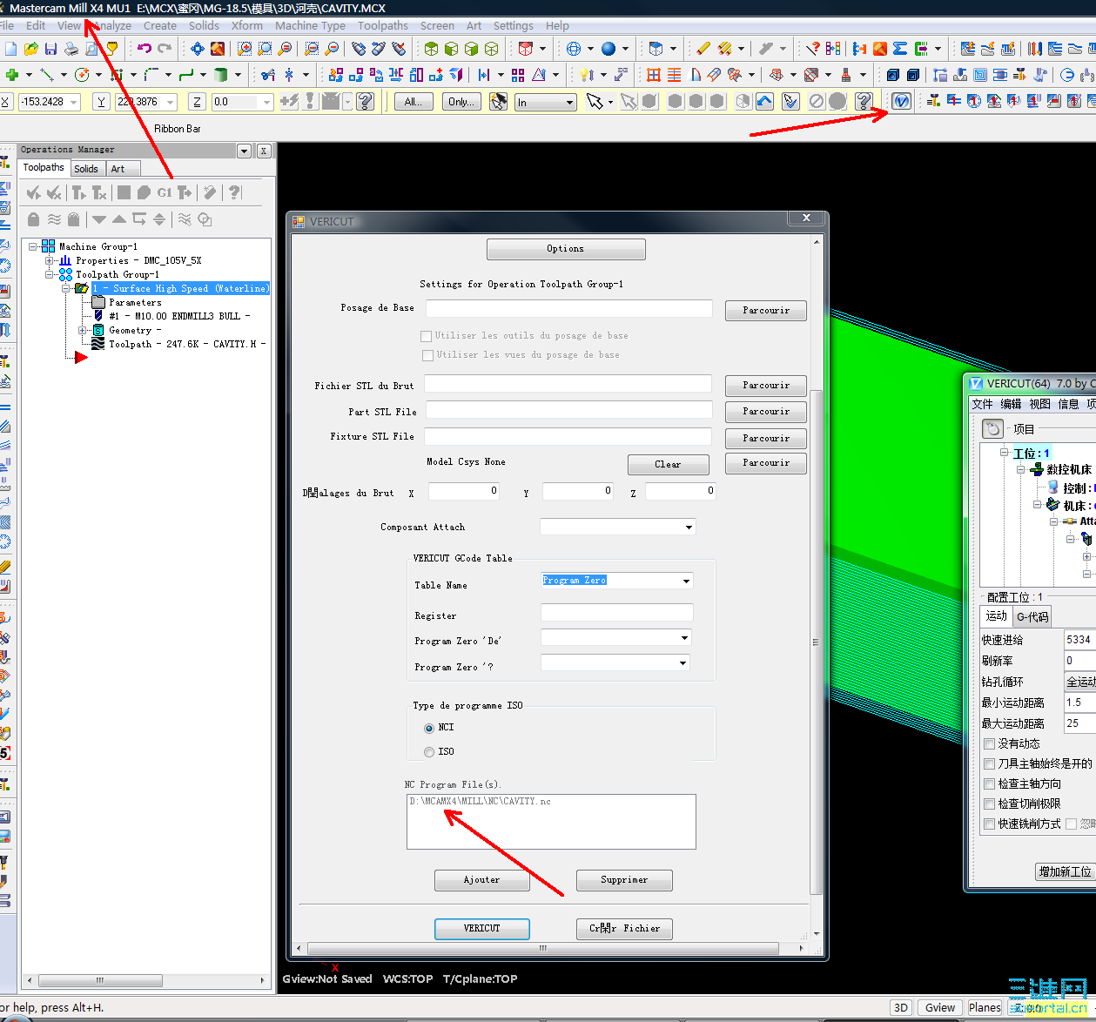The image size is (1096, 1022).
Task: Click the blue shaded sphere icon
Action: click(609, 49)
